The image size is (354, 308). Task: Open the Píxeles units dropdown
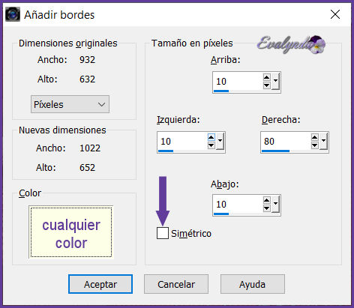point(70,104)
